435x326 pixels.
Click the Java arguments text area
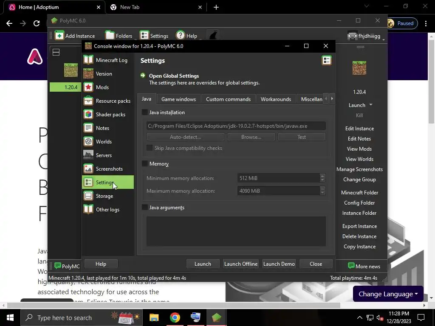point(236,231)
